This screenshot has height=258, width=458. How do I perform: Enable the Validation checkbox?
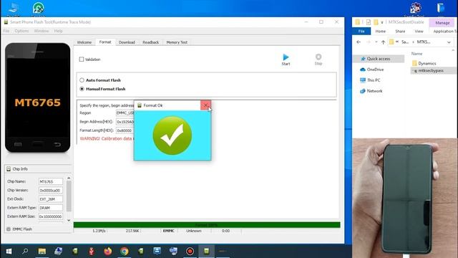82,59
